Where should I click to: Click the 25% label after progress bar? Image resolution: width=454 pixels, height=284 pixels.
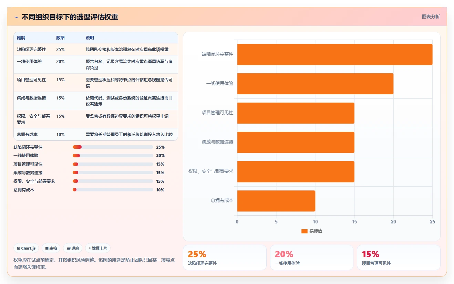(x=160, y=147)
